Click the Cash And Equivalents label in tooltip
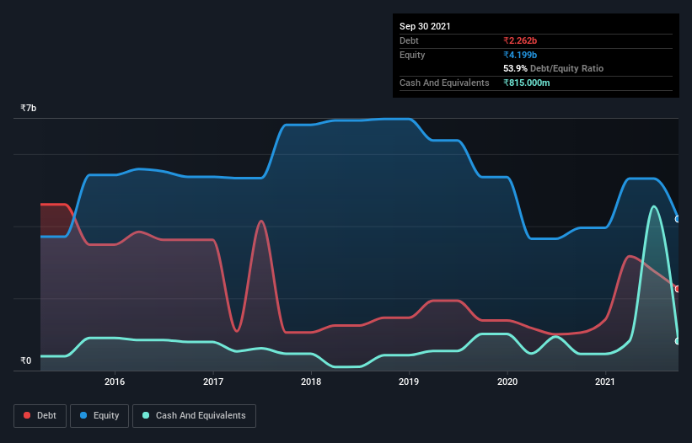Image resolution: width=692 pixels, height=443 pixels. pos(444,83)
